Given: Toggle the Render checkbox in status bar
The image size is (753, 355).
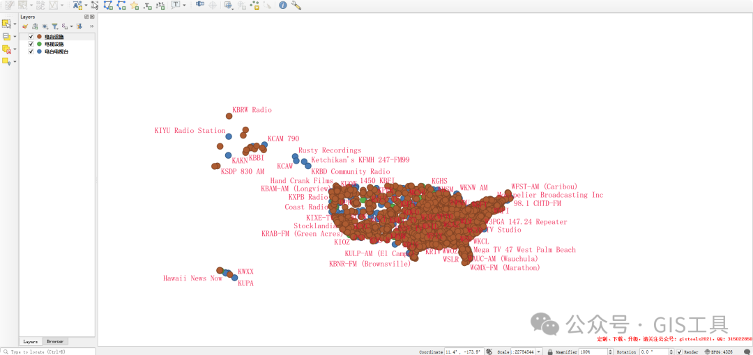Looking at the screenshot, I should [680, 352].
